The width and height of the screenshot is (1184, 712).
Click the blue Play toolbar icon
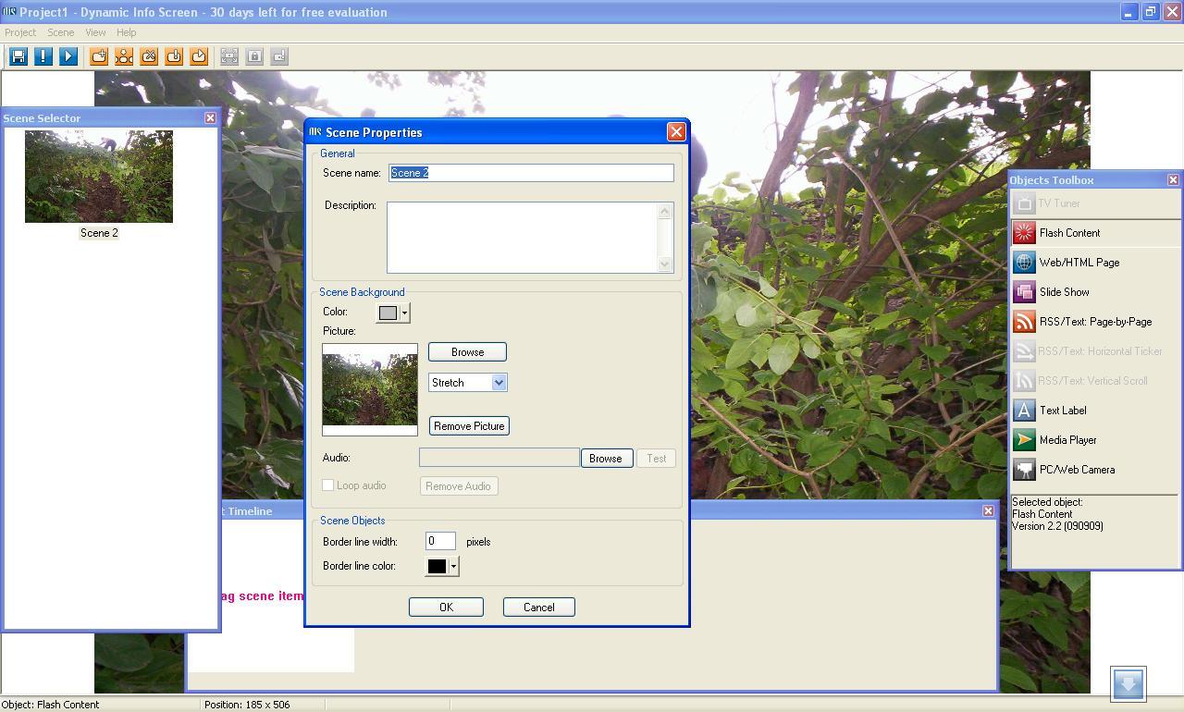coord(68,56)
